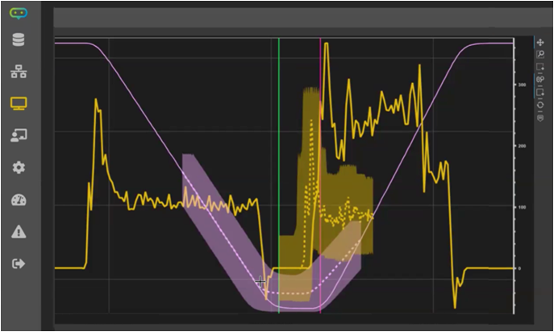554x332 pixels.
Task: Click the reset circular arrows tool
Action: [x=540, y=106]
